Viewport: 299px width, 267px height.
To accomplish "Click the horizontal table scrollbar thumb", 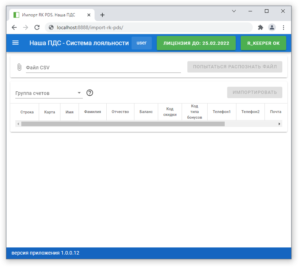I will [123, 124].
